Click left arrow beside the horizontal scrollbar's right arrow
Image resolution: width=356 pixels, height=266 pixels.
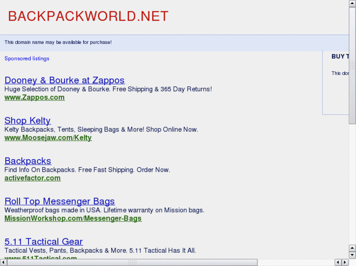(x=338, y=263)
